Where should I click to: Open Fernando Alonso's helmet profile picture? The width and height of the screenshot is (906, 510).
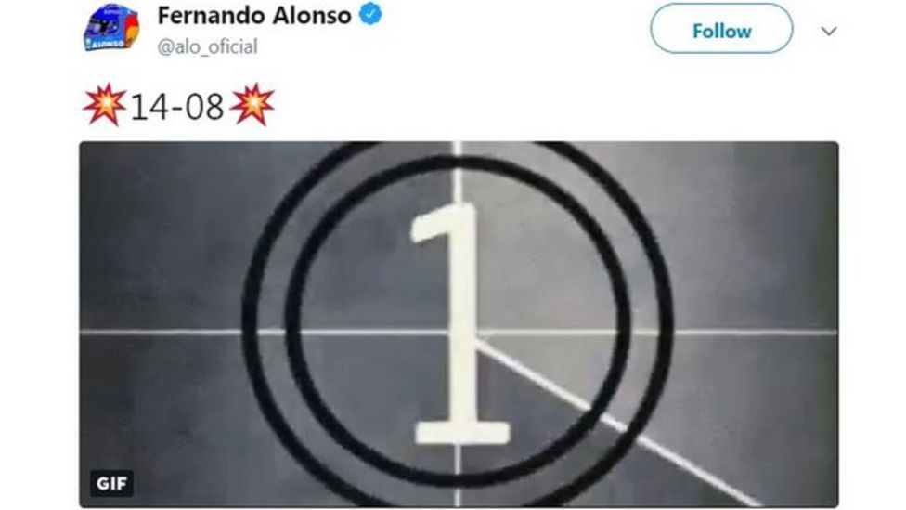tap(111, 28)
